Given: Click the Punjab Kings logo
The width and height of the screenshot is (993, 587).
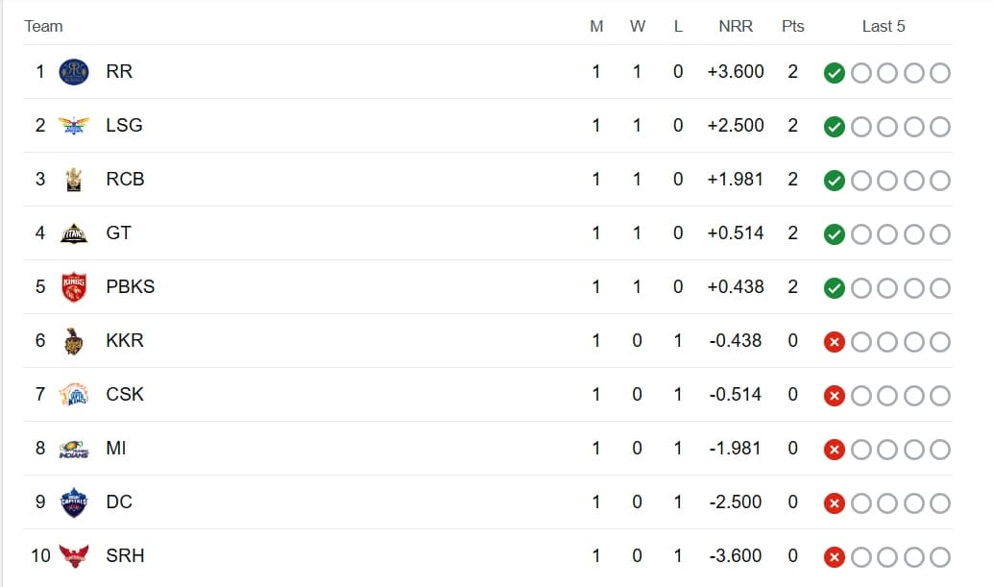Looking at the screenshot, I should pyautogui.click(x=73, y=287).
